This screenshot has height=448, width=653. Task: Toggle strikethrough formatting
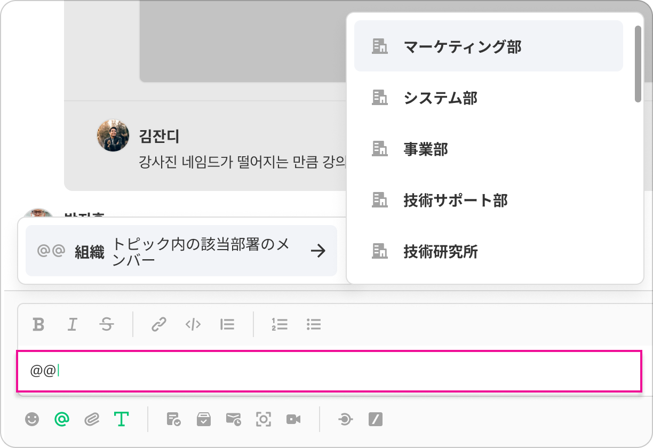point(107,324)
